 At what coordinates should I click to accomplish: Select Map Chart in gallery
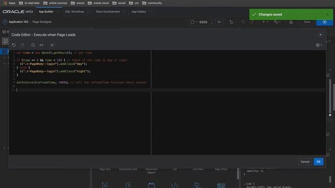221,169
